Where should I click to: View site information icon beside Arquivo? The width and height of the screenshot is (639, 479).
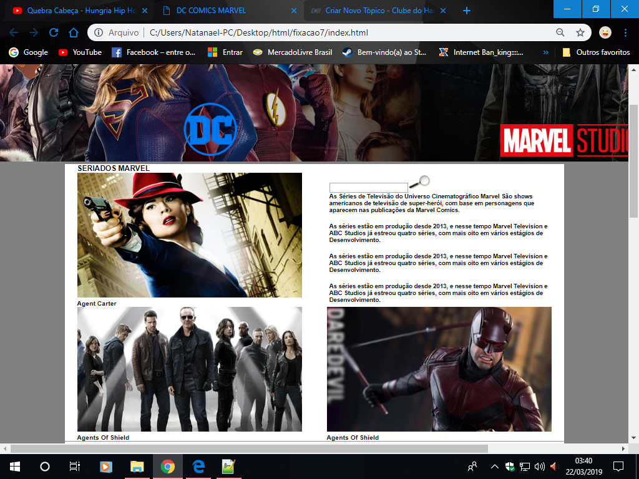[x=98, y=32]
